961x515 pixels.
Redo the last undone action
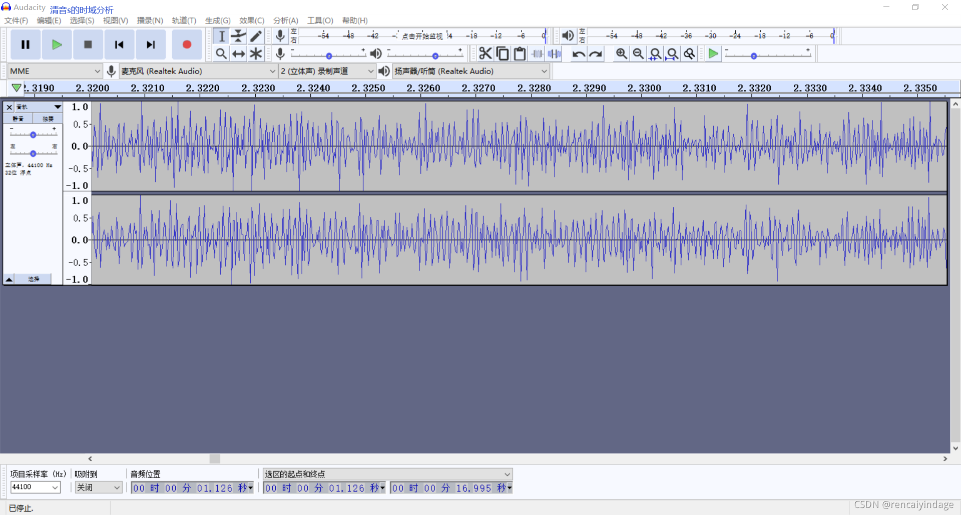[596, 53]
